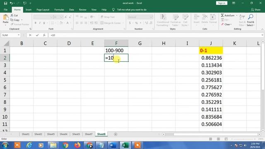Image resolution: width=265 pixels, height=149 pixels.
Task: Open AutoSum dropdown arrow
Action: click(236, 15)
